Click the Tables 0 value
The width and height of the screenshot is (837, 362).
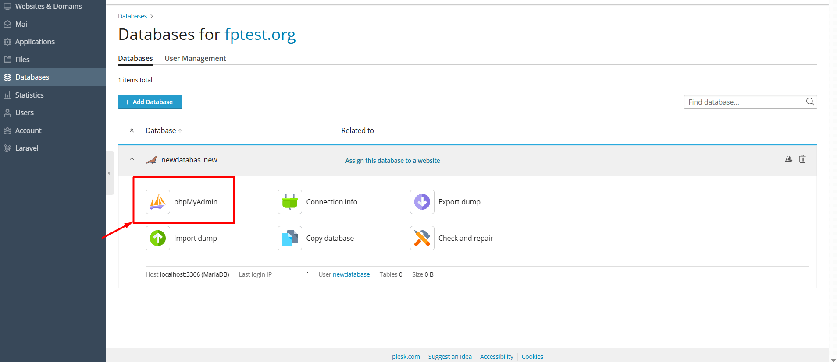391,274
